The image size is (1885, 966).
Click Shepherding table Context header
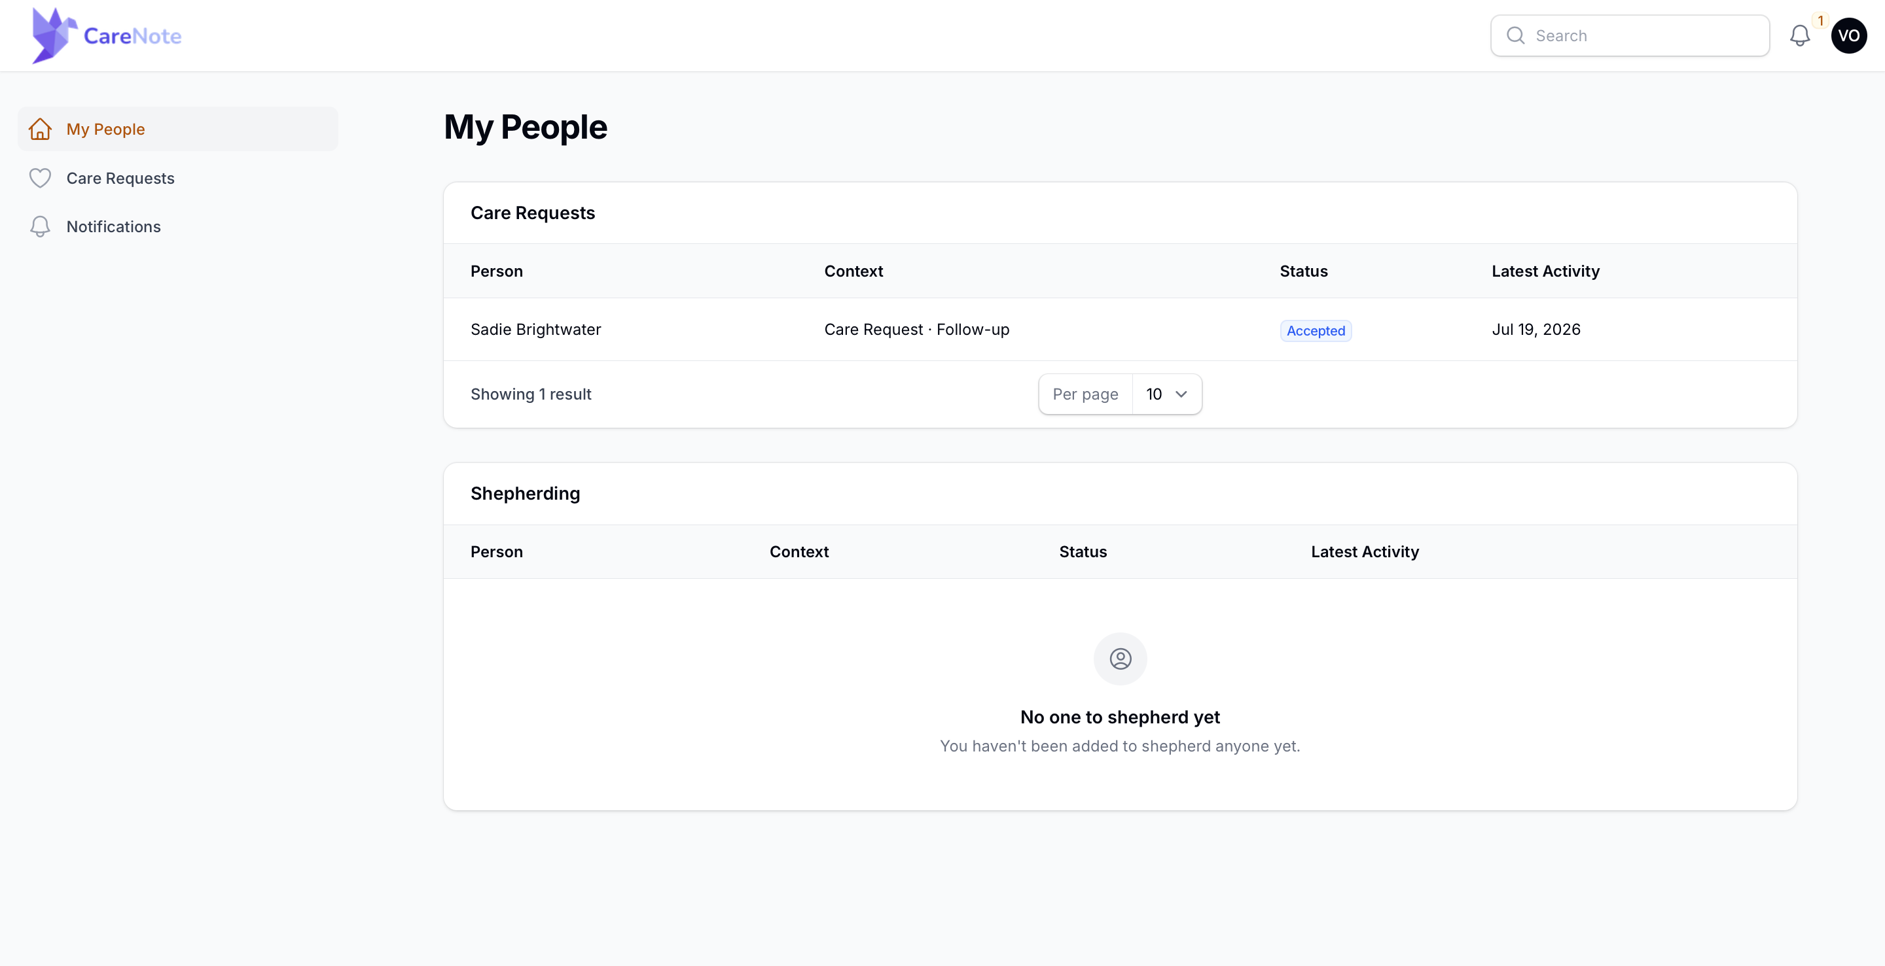pyautogui.click(x=799, y=552)
